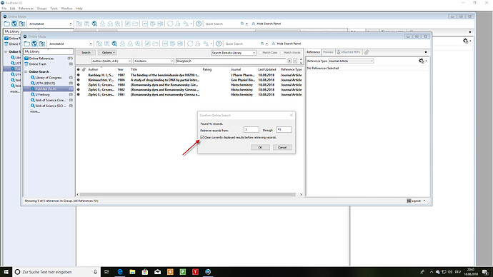This screenshot has height=277, width=493.
Task: Open the Groups menu
Action: point(42,9)
